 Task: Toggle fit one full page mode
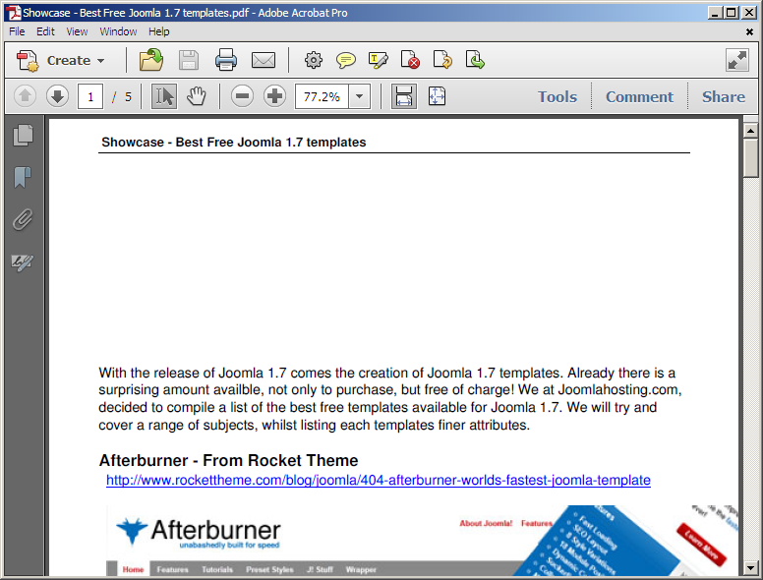point(437,96)
